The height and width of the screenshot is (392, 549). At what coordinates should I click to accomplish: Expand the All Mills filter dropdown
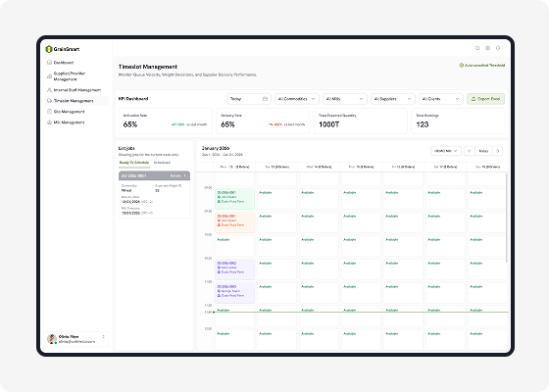[345, 99]
